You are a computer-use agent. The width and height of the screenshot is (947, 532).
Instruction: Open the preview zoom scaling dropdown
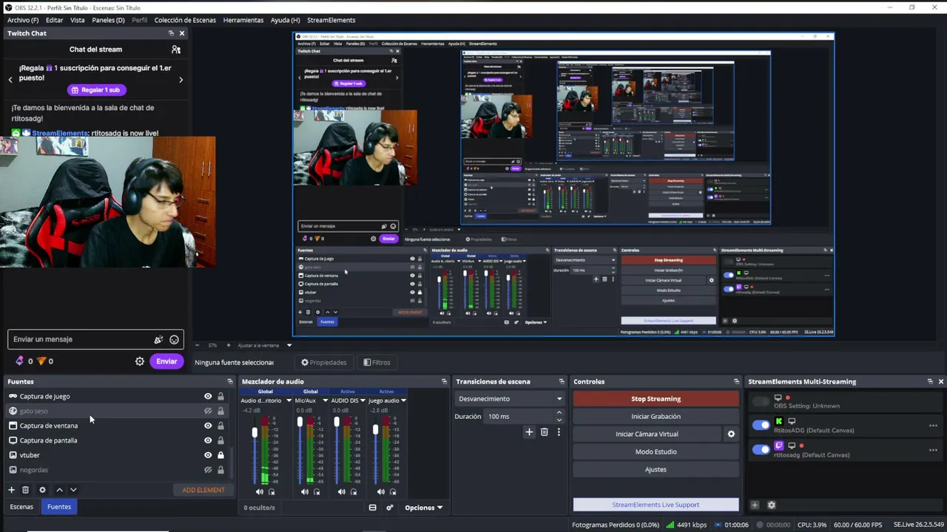pyautogui.click(x=289, y=345)
